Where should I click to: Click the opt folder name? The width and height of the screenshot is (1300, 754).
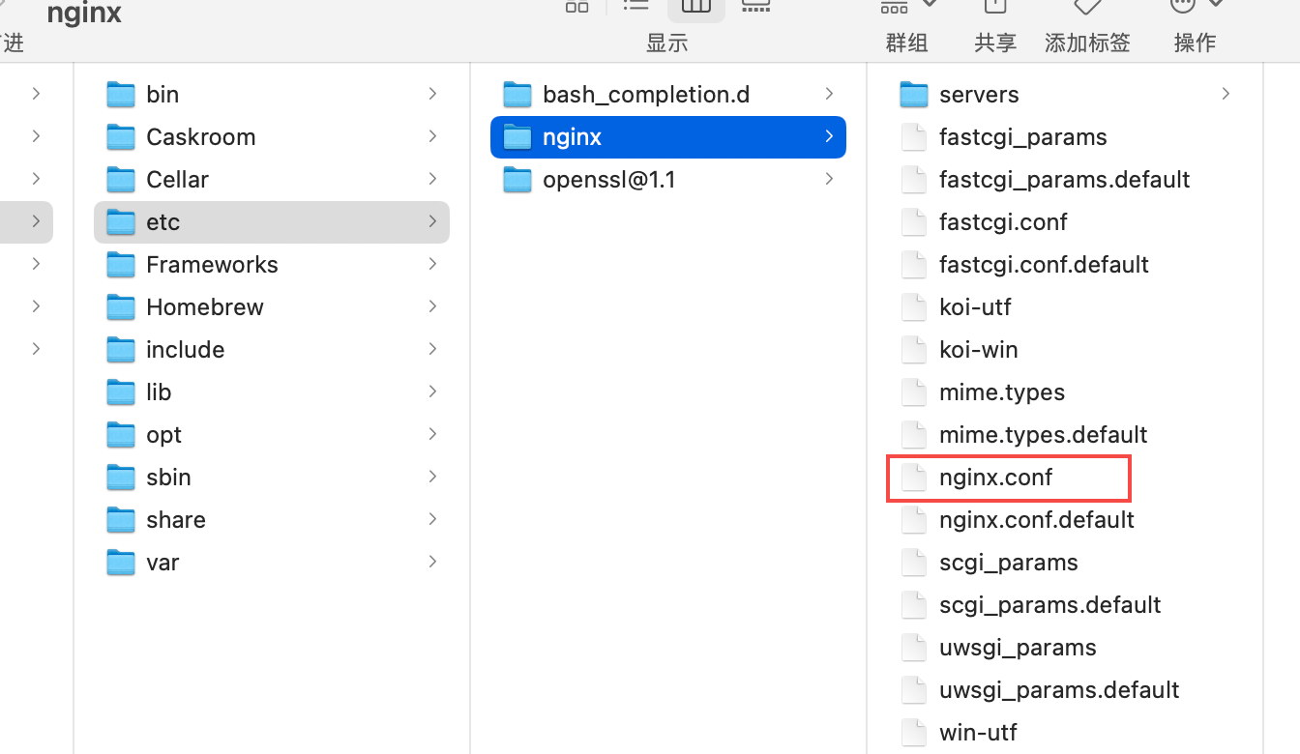(x=164, y=434)
